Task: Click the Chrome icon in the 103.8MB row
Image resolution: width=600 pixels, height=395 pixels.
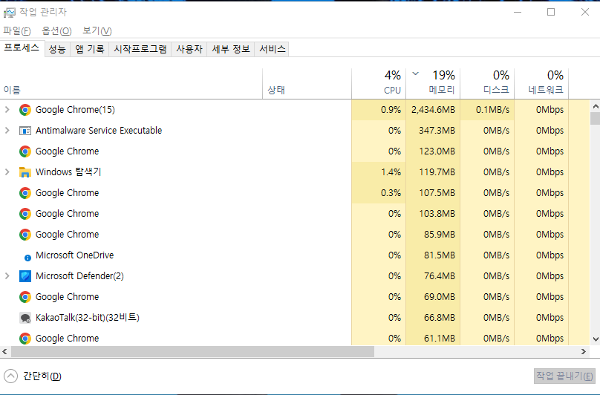Action: pyautogui.click(x=25, y=214)
